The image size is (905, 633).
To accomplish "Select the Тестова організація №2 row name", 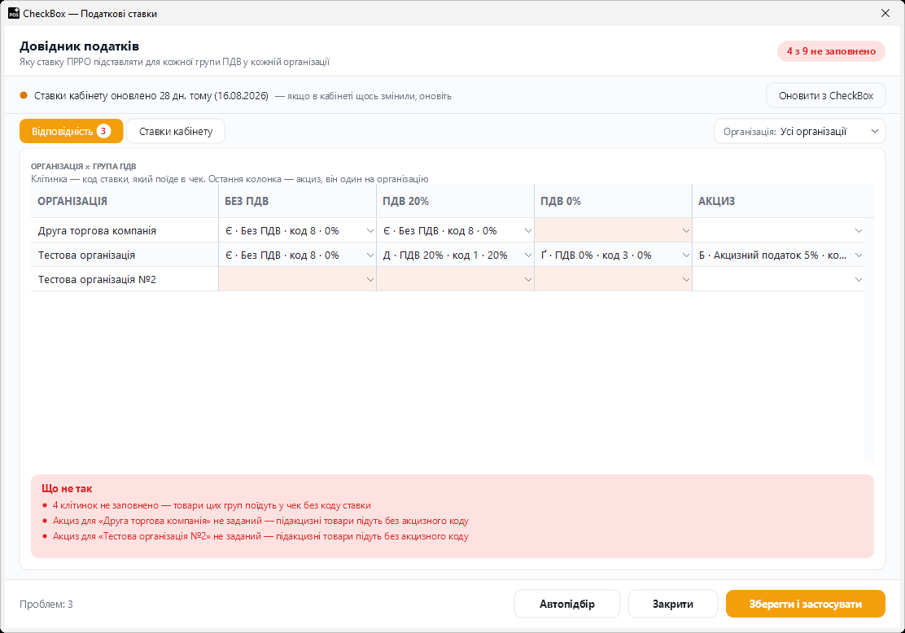I will click(97, 279).
